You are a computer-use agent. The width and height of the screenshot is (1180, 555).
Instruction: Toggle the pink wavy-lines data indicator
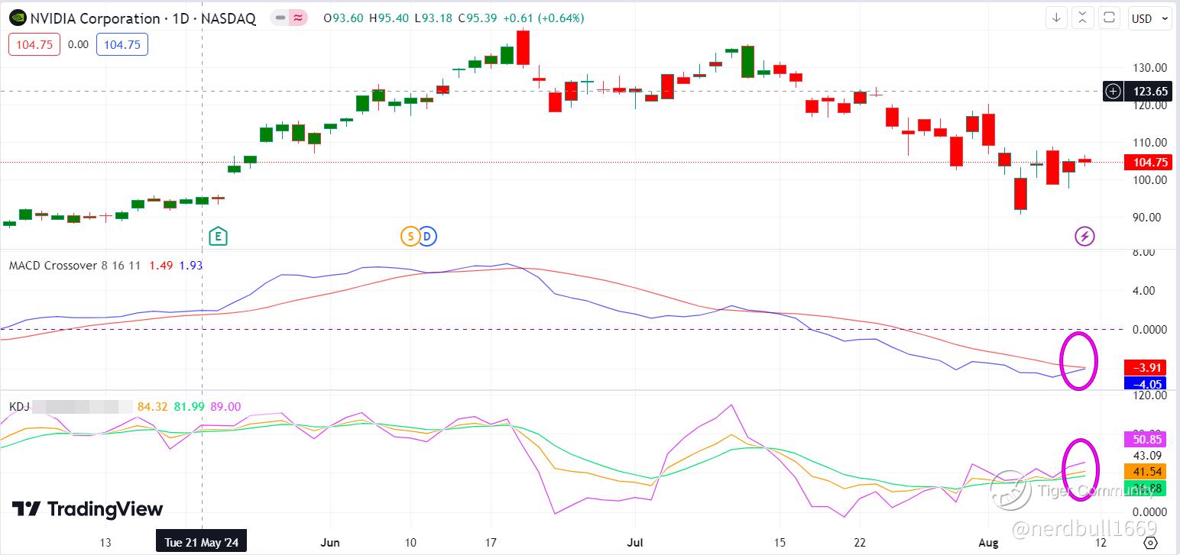(298, 18)
